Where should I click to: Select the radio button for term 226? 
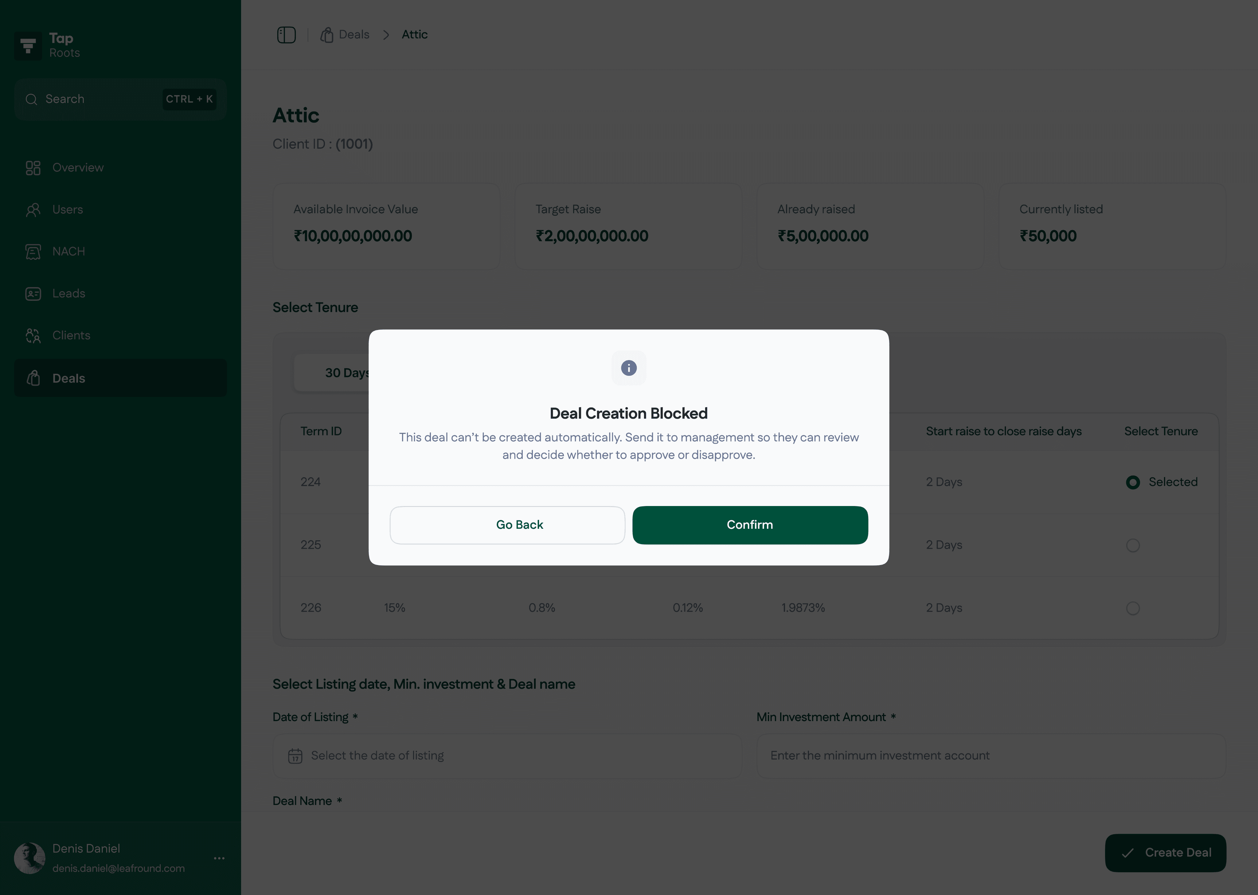[x=1132, y=608]
